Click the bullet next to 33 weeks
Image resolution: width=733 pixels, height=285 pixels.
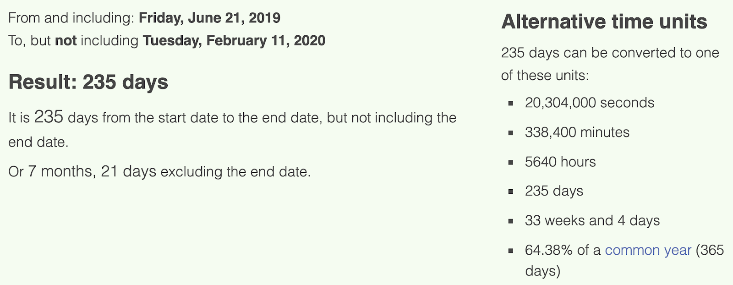coord(511,221)
